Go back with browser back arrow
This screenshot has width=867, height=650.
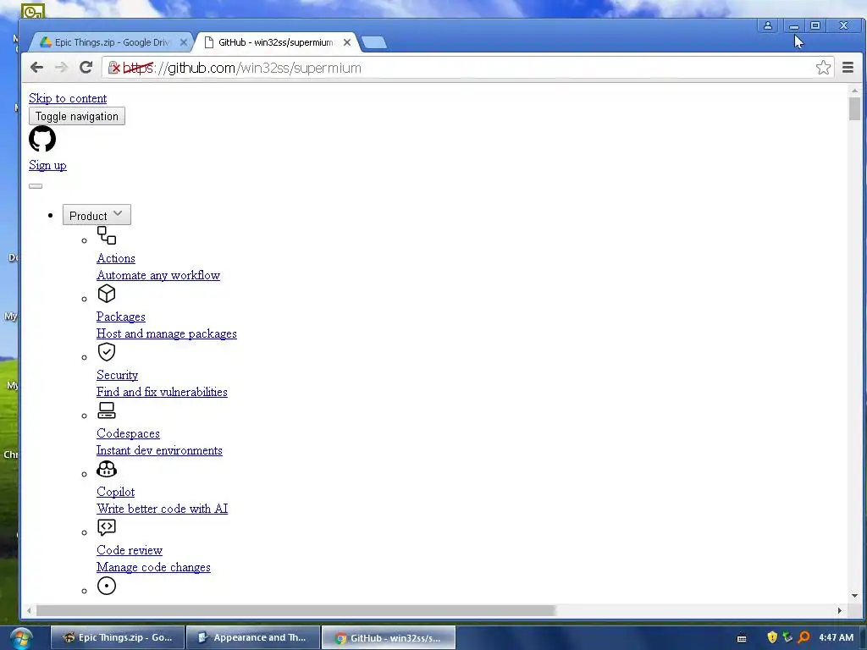37,68
